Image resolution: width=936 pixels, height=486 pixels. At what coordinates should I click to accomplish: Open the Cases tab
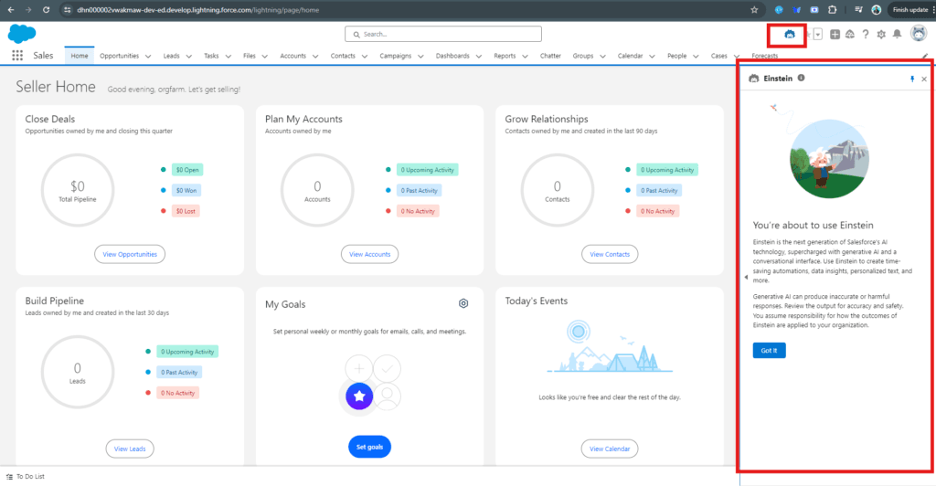point(718,56)
